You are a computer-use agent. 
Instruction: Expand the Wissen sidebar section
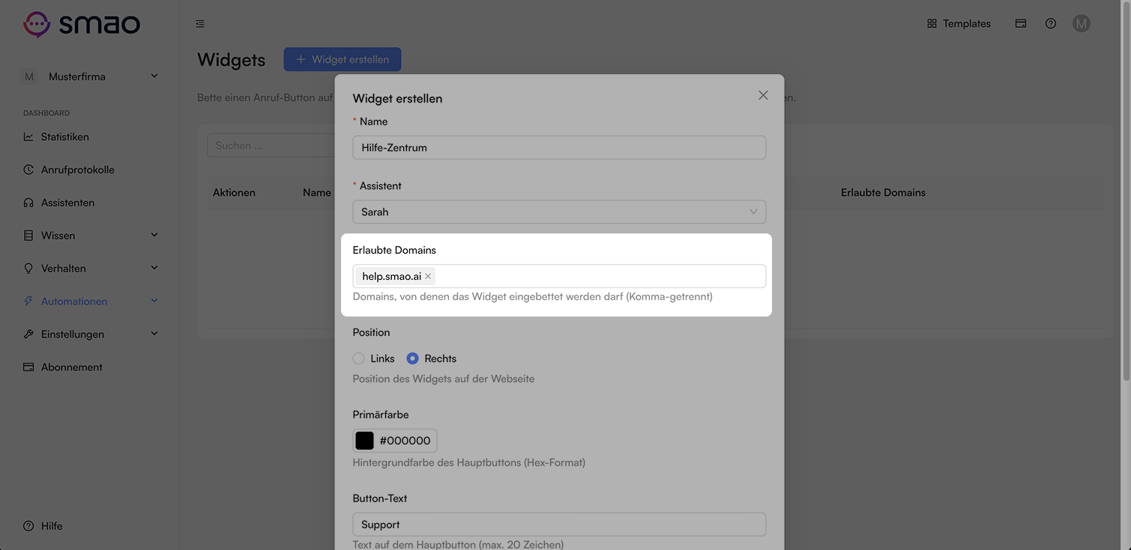click(90, 236)
